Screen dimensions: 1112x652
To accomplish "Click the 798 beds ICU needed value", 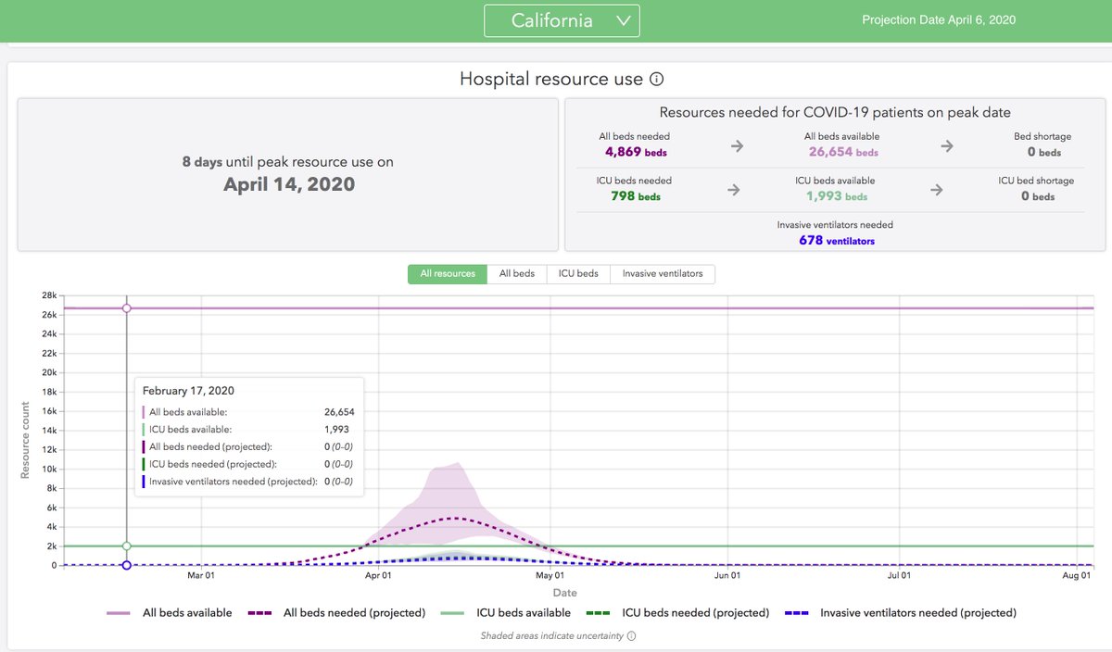I will click(636, 196).
